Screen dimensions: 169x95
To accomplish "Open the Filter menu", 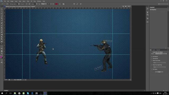I will (28, 1).
